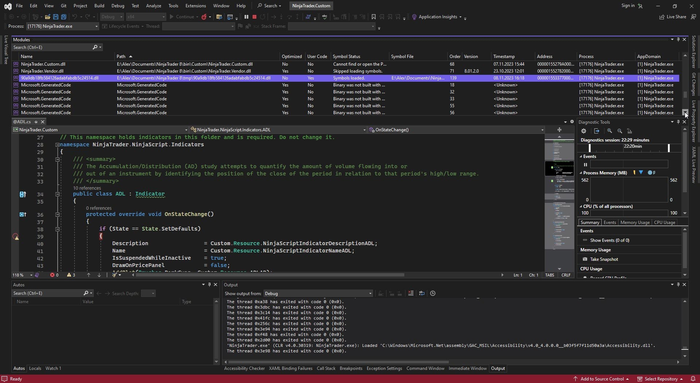Pause execution with Break All icon
Viewport: 700px width, 383px height.
click(246, 17)
